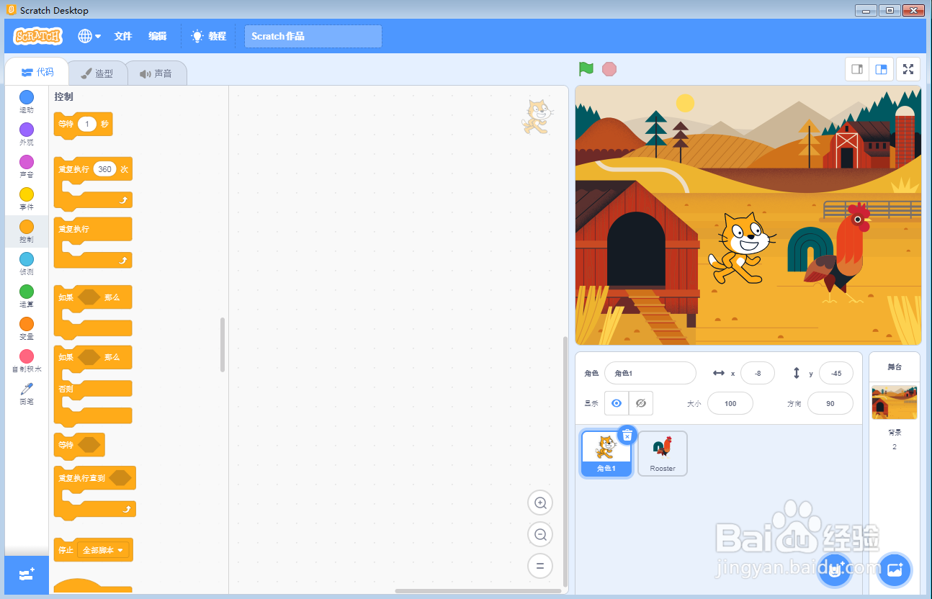
Task: Click the y position field showing -45
Action: (x=836, y=373)
